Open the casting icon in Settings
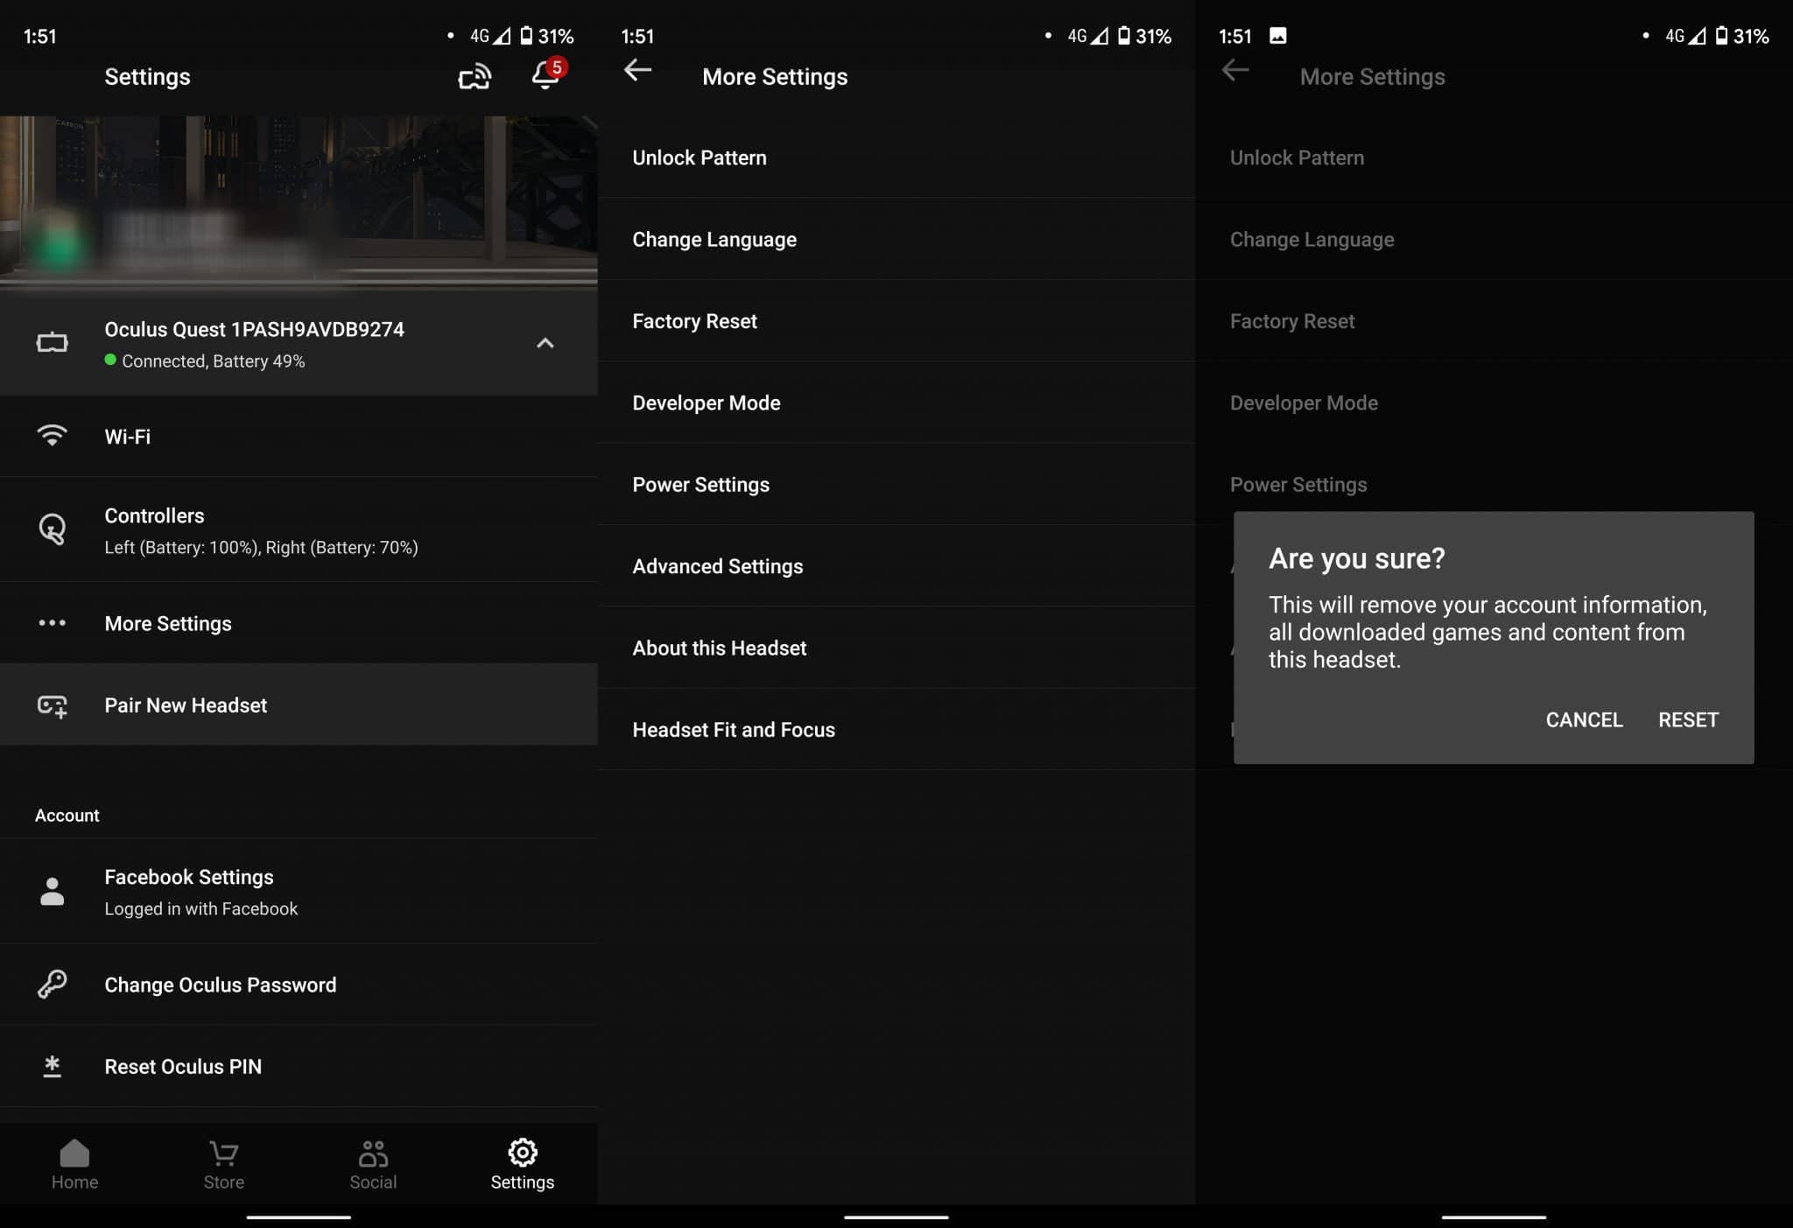 point(475,77)
